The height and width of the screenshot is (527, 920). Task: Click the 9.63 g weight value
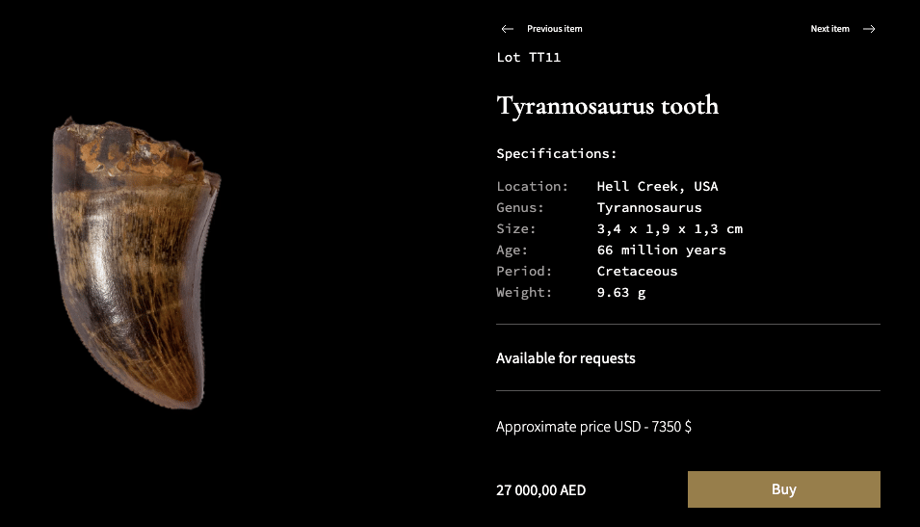click(621, 292)
